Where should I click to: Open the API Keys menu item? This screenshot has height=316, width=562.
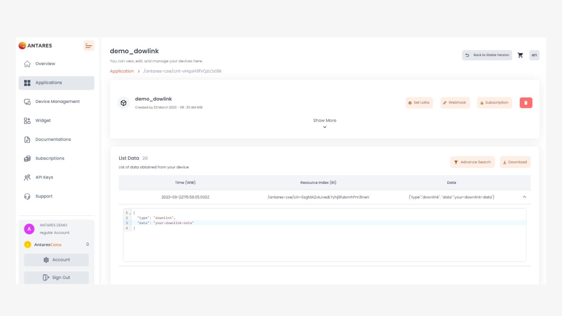[x=44, y=177]
